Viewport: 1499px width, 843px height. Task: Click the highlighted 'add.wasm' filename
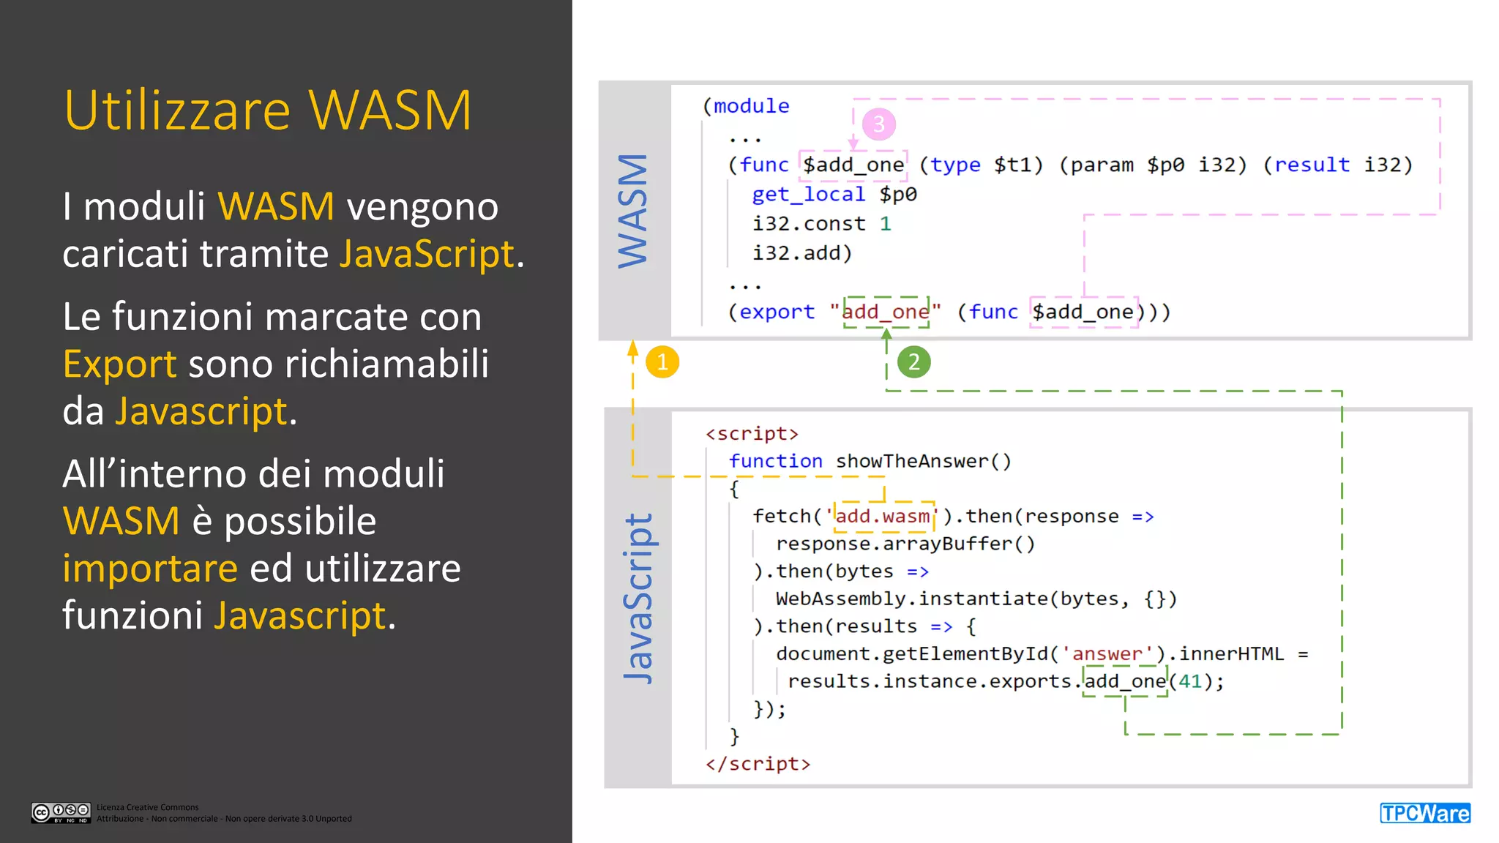click(x=883, y=517)
